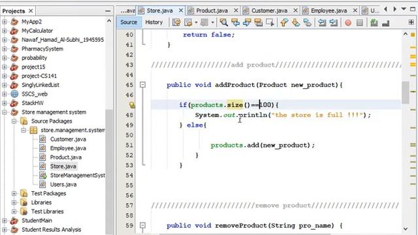Collapse the Store management system project
The image size is (418, 235).
5,112
